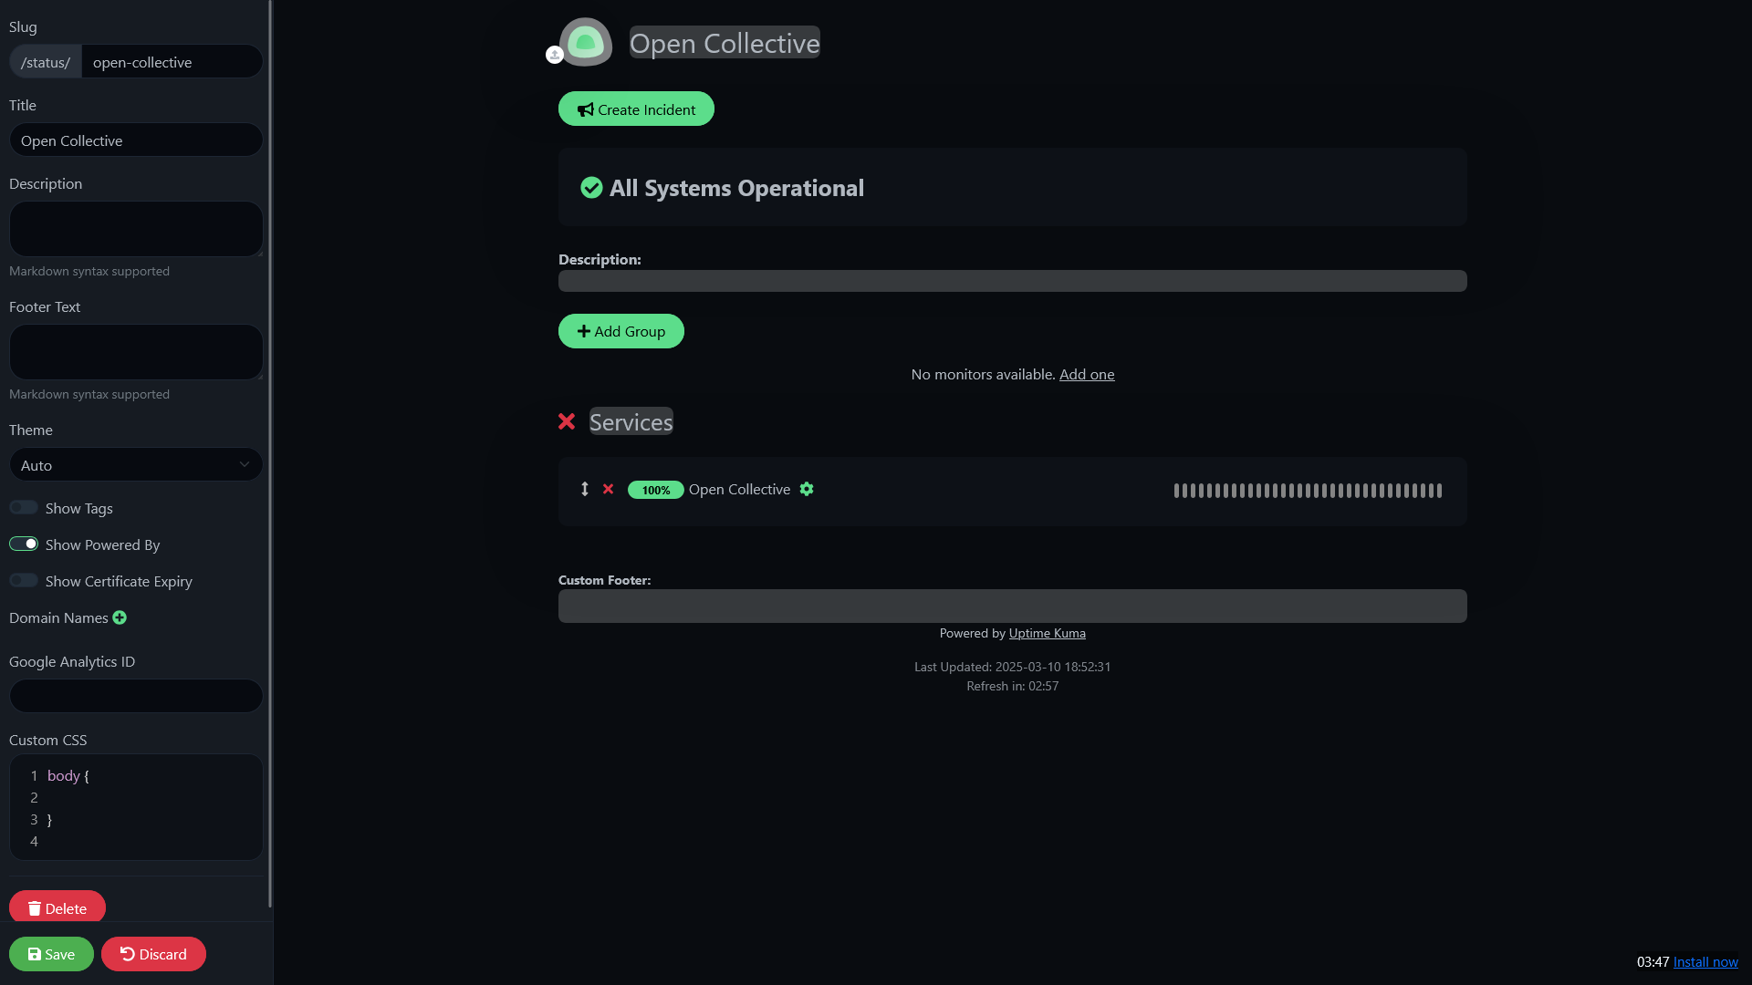1752x985 pixels.
Task: Remove the Services group with red X
Action: (567, 421)
